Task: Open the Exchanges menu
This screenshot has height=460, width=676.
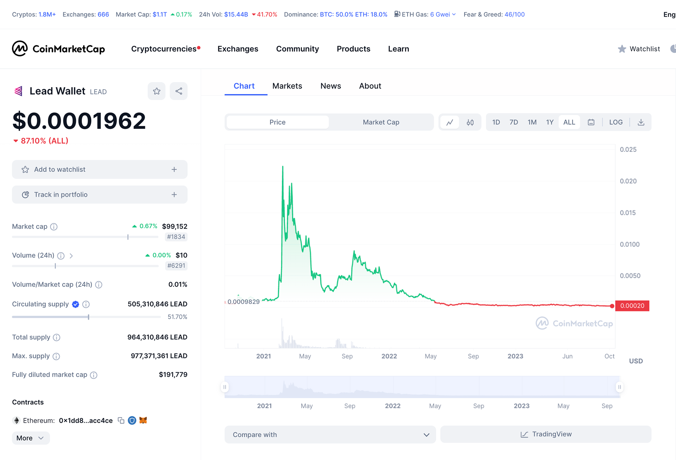Action: (x=238, y=49)
